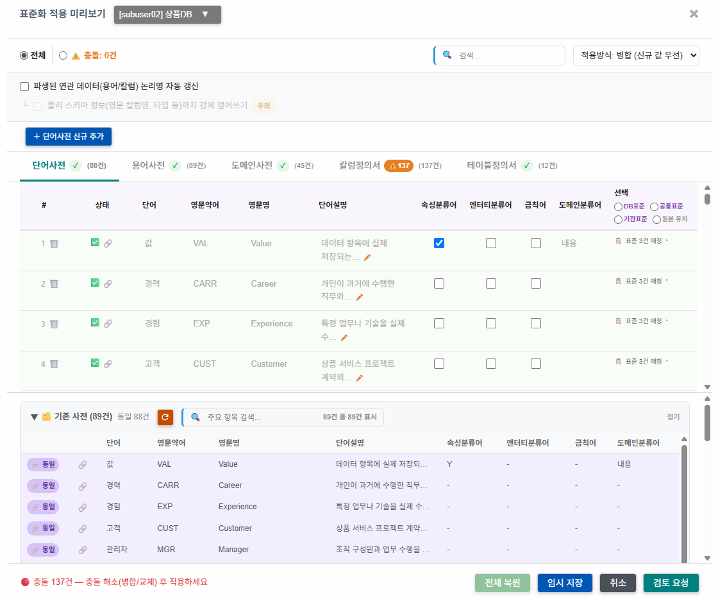Click the link icon in the existing MGR row
This screenshot has height=599, width=718.
point(83,550)
